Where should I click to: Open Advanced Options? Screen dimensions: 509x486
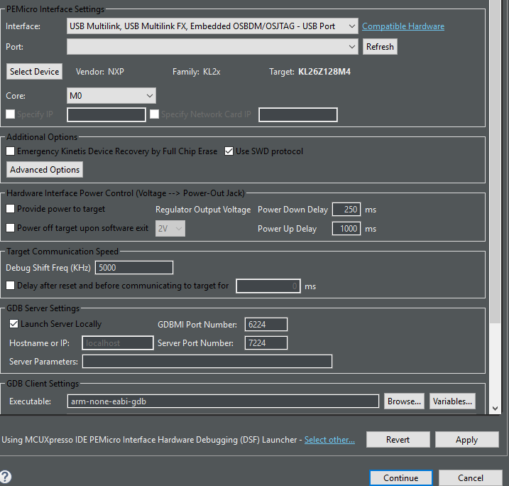click(45, 170)
